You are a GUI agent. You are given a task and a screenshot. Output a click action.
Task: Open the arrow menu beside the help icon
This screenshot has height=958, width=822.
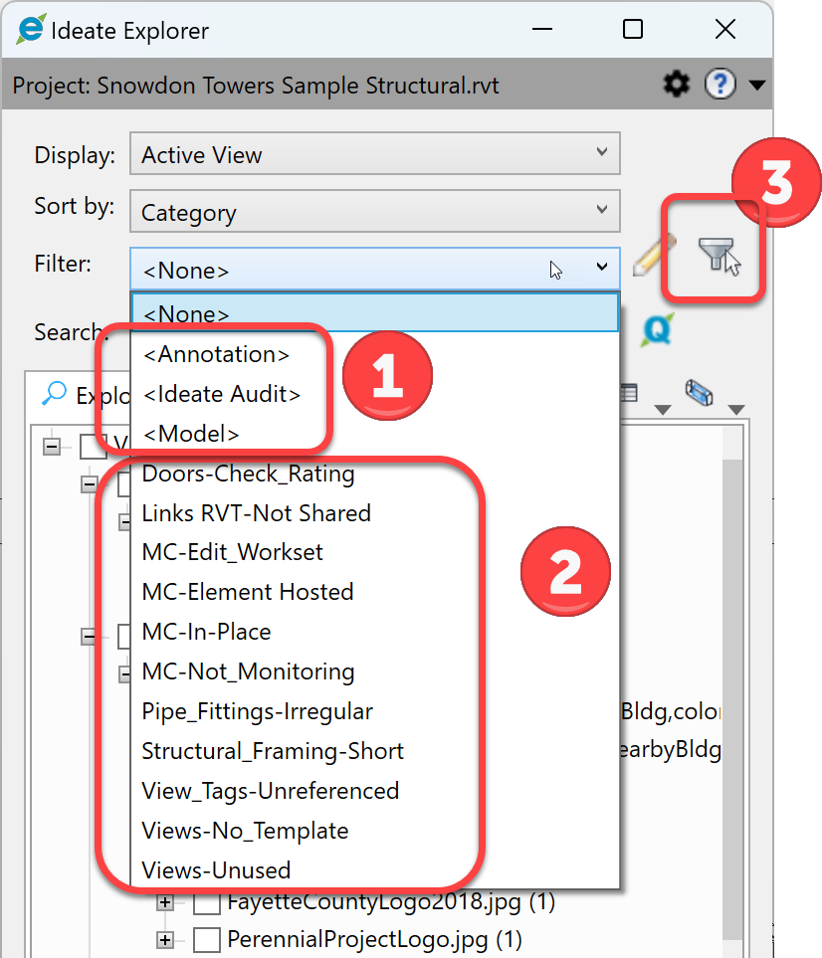point(757,85)
